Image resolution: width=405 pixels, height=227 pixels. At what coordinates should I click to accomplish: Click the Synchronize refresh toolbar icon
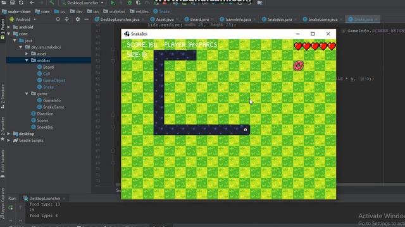click(21, 3)
